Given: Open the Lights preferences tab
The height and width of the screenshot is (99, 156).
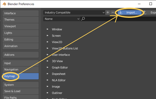Looking at the screenshot, I should tap(21, 33).
